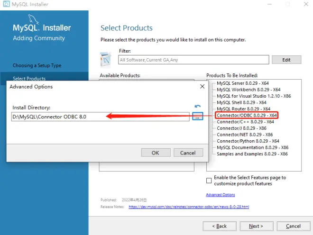Select Connector/NET 8.0.29 - X86
The image size is (313, 235).
(x=245, y=135)
